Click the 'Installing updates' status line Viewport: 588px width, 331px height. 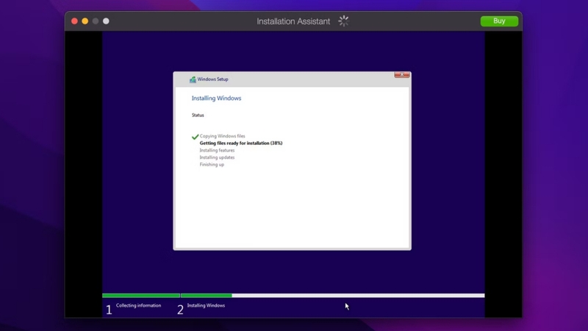[217, 157]
